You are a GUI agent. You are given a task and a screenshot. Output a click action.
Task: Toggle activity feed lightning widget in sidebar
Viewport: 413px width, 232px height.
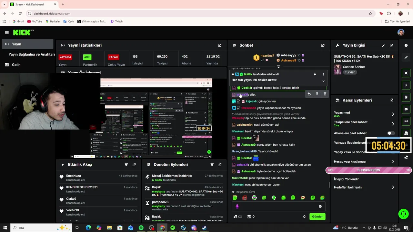click(406, 85)
